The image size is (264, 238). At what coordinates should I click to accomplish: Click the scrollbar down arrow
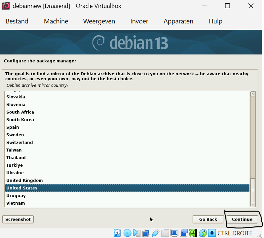[253, 204]
